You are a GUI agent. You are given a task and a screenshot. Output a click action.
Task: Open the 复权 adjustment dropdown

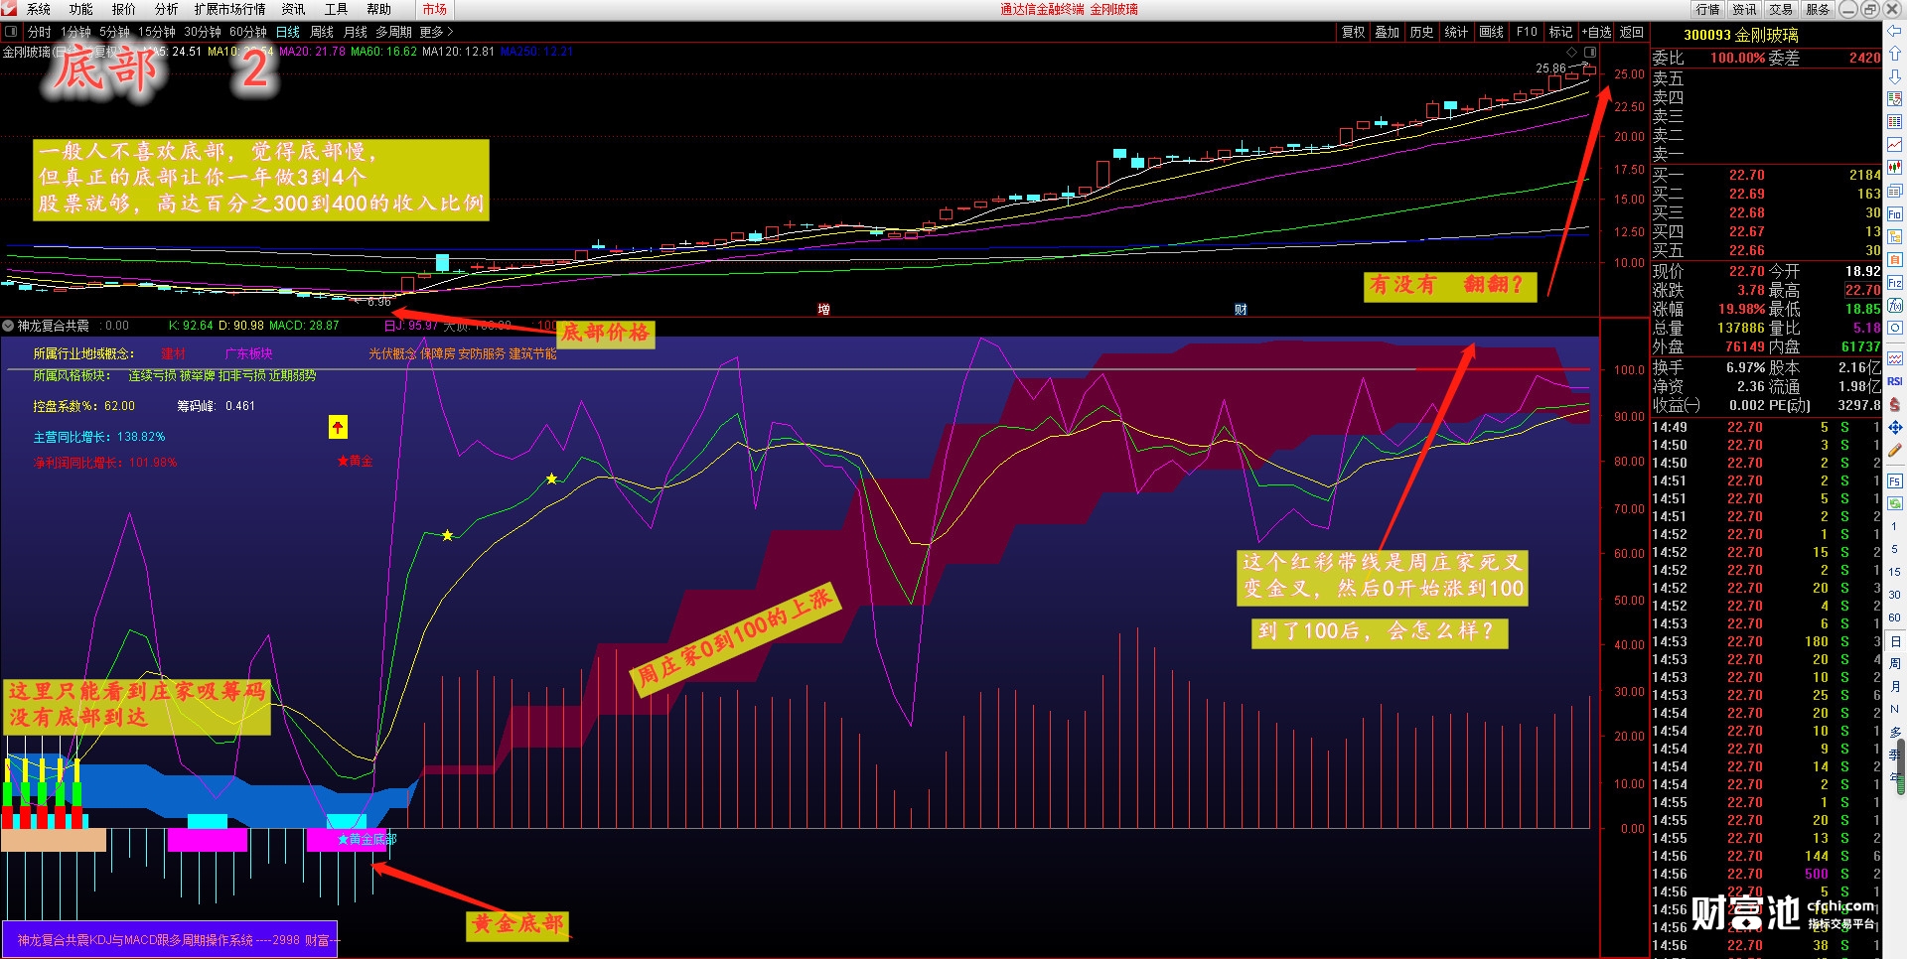click(x=1354, y=32)
